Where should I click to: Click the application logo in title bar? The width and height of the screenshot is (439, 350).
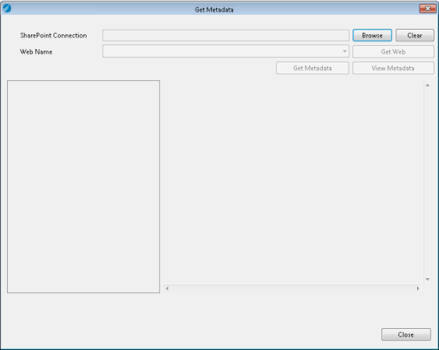[7, 9]
